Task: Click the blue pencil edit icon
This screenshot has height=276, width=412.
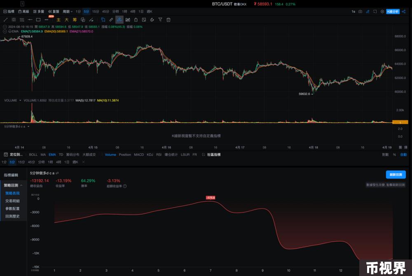Action: pyautogui.click(x=368, y=12)
